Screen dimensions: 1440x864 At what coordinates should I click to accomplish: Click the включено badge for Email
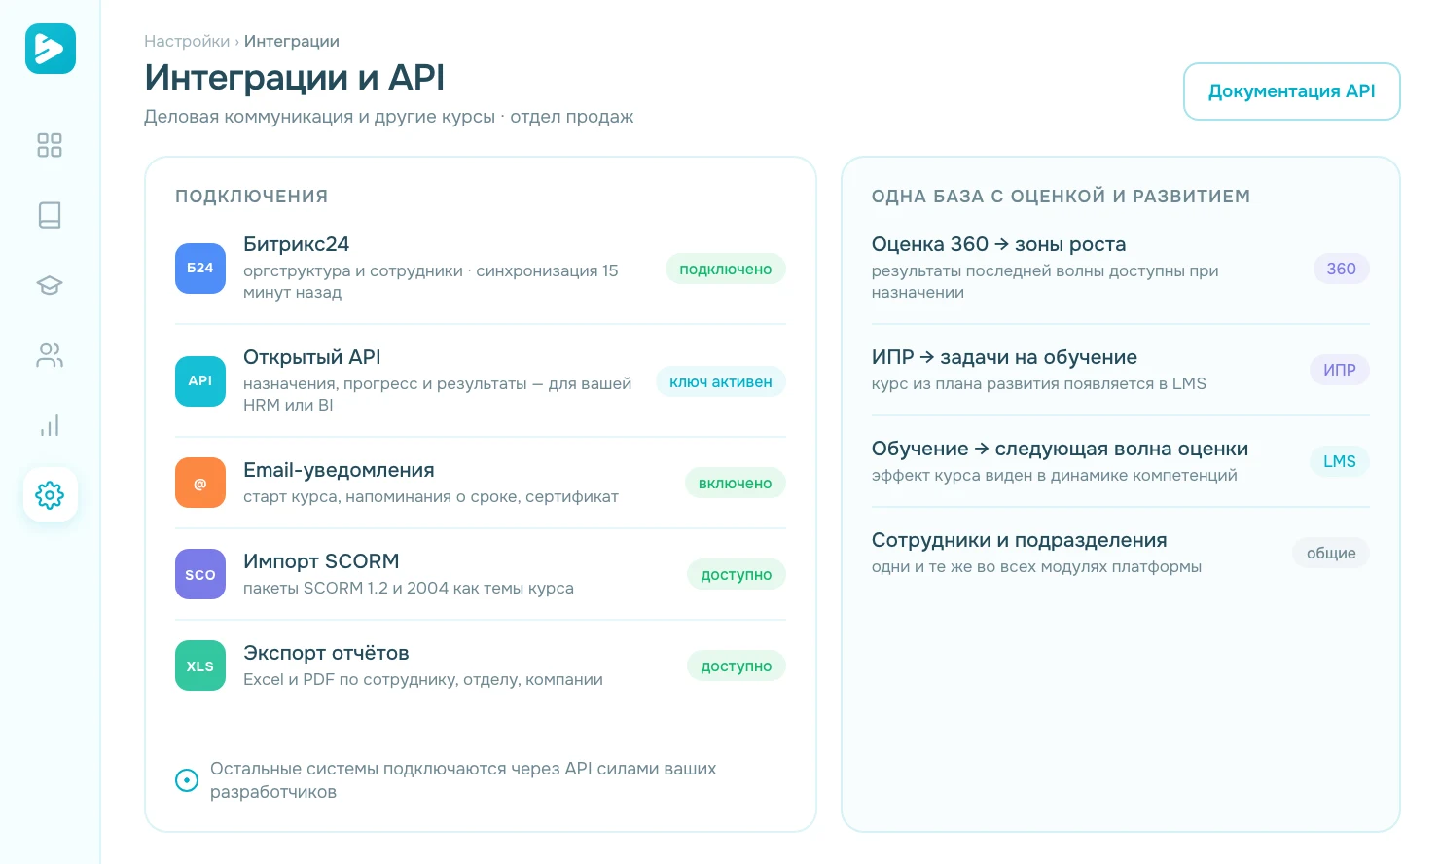[x=736, y=484]
